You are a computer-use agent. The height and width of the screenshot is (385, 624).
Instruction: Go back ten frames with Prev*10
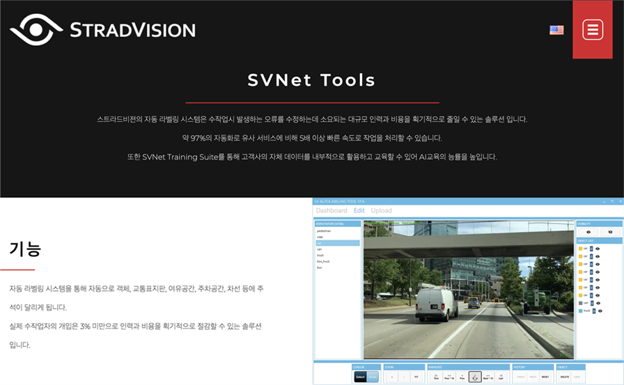click(x=449, y=377)
